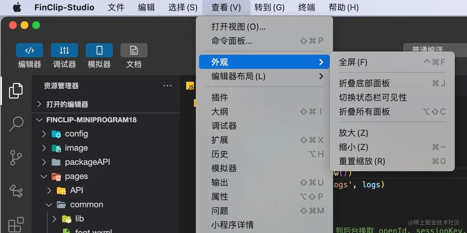Expand the config folder
467x233 pixels.
pos(76,134)
